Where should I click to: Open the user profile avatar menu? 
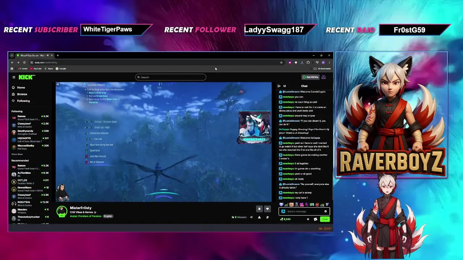[x=324, y=77]
